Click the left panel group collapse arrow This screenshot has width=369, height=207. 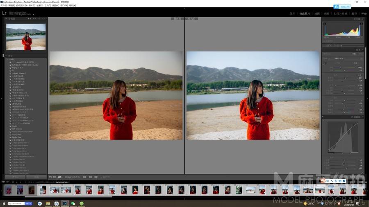tap(1, 99)
